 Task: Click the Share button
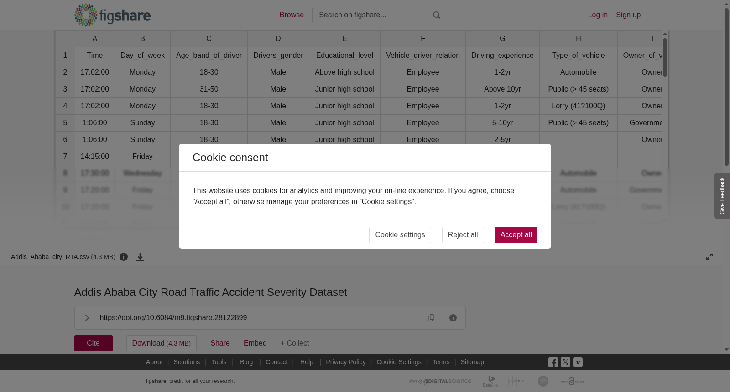pyautogui.click(x=220, y=343)
